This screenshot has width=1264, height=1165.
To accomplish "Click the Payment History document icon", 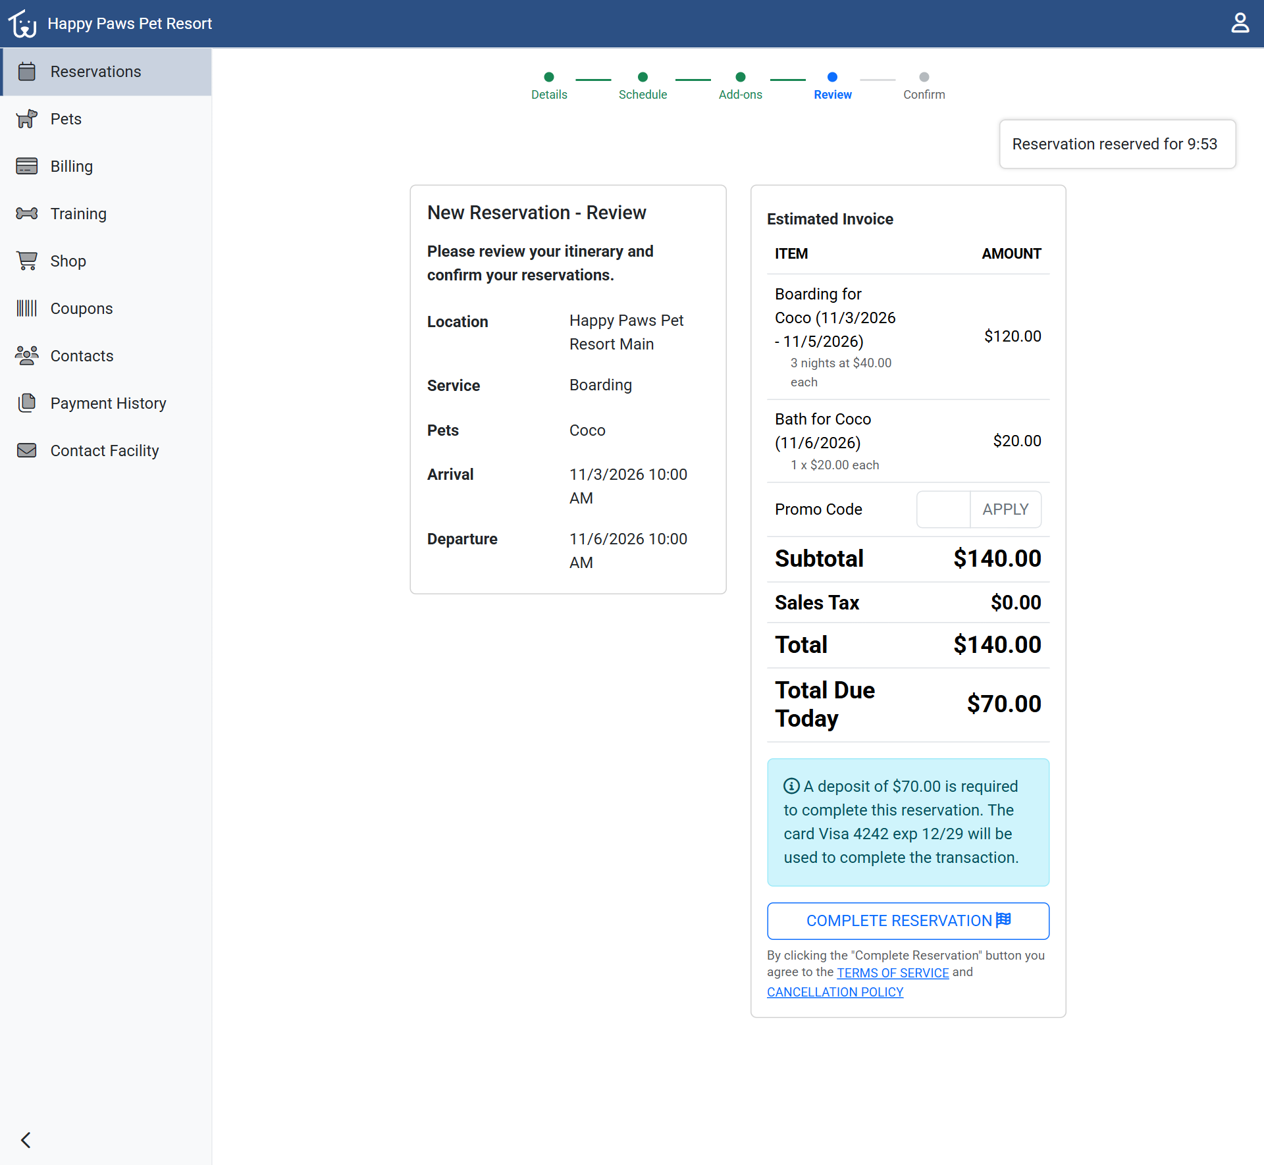I will 27,403.
